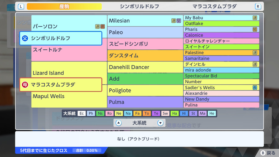279x157 pixels.
Task: Click the blue 父 sire icon
Action: 25,38
